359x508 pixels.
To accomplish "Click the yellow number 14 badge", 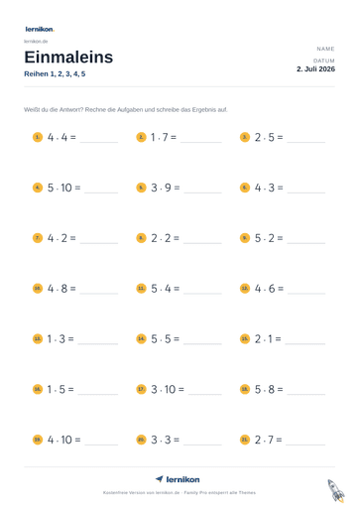I will 141,338.
